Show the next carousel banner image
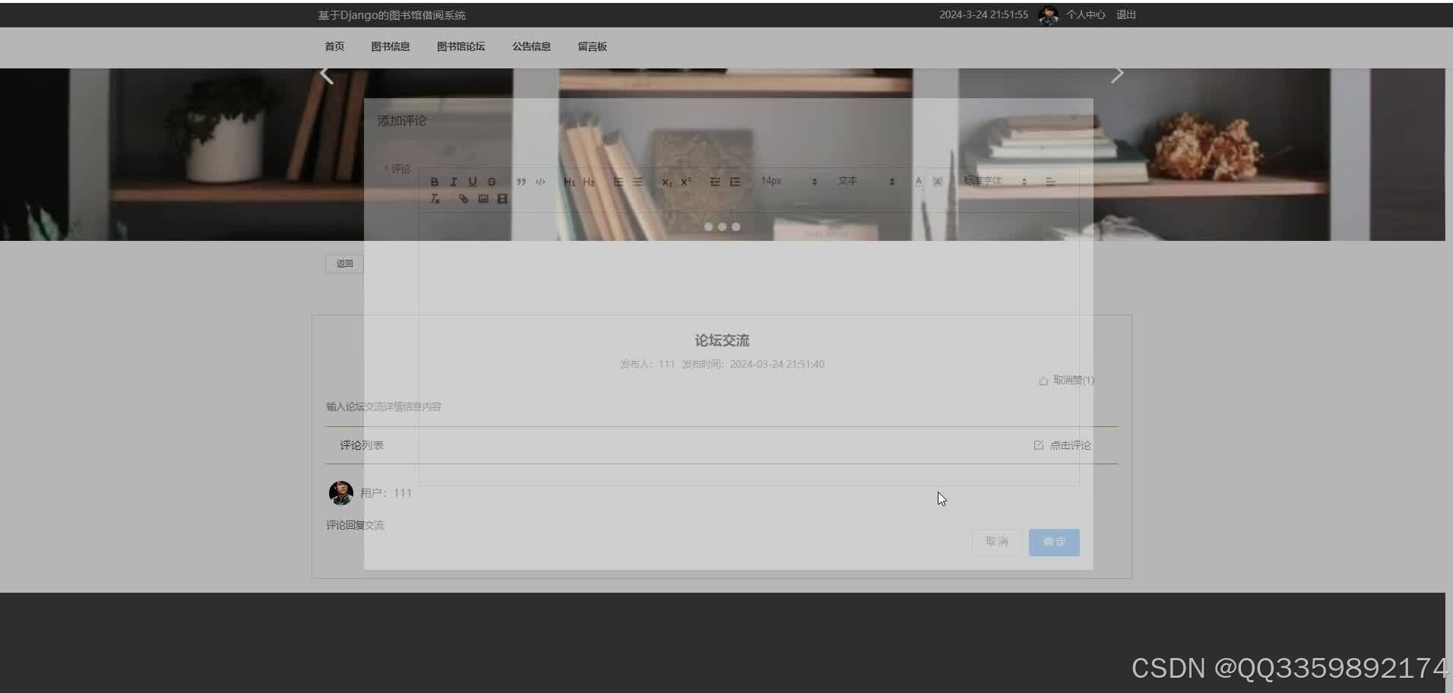Viewport: 1453px width, 693px height. (1116, 74)
